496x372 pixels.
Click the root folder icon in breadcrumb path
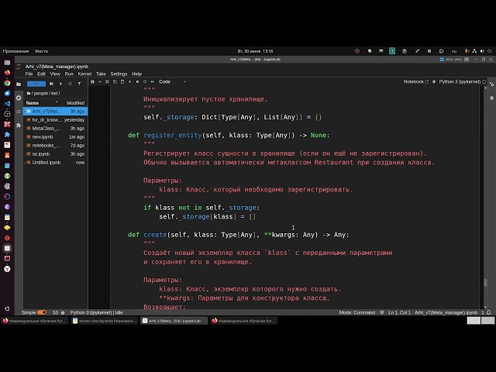pos(29,93)
